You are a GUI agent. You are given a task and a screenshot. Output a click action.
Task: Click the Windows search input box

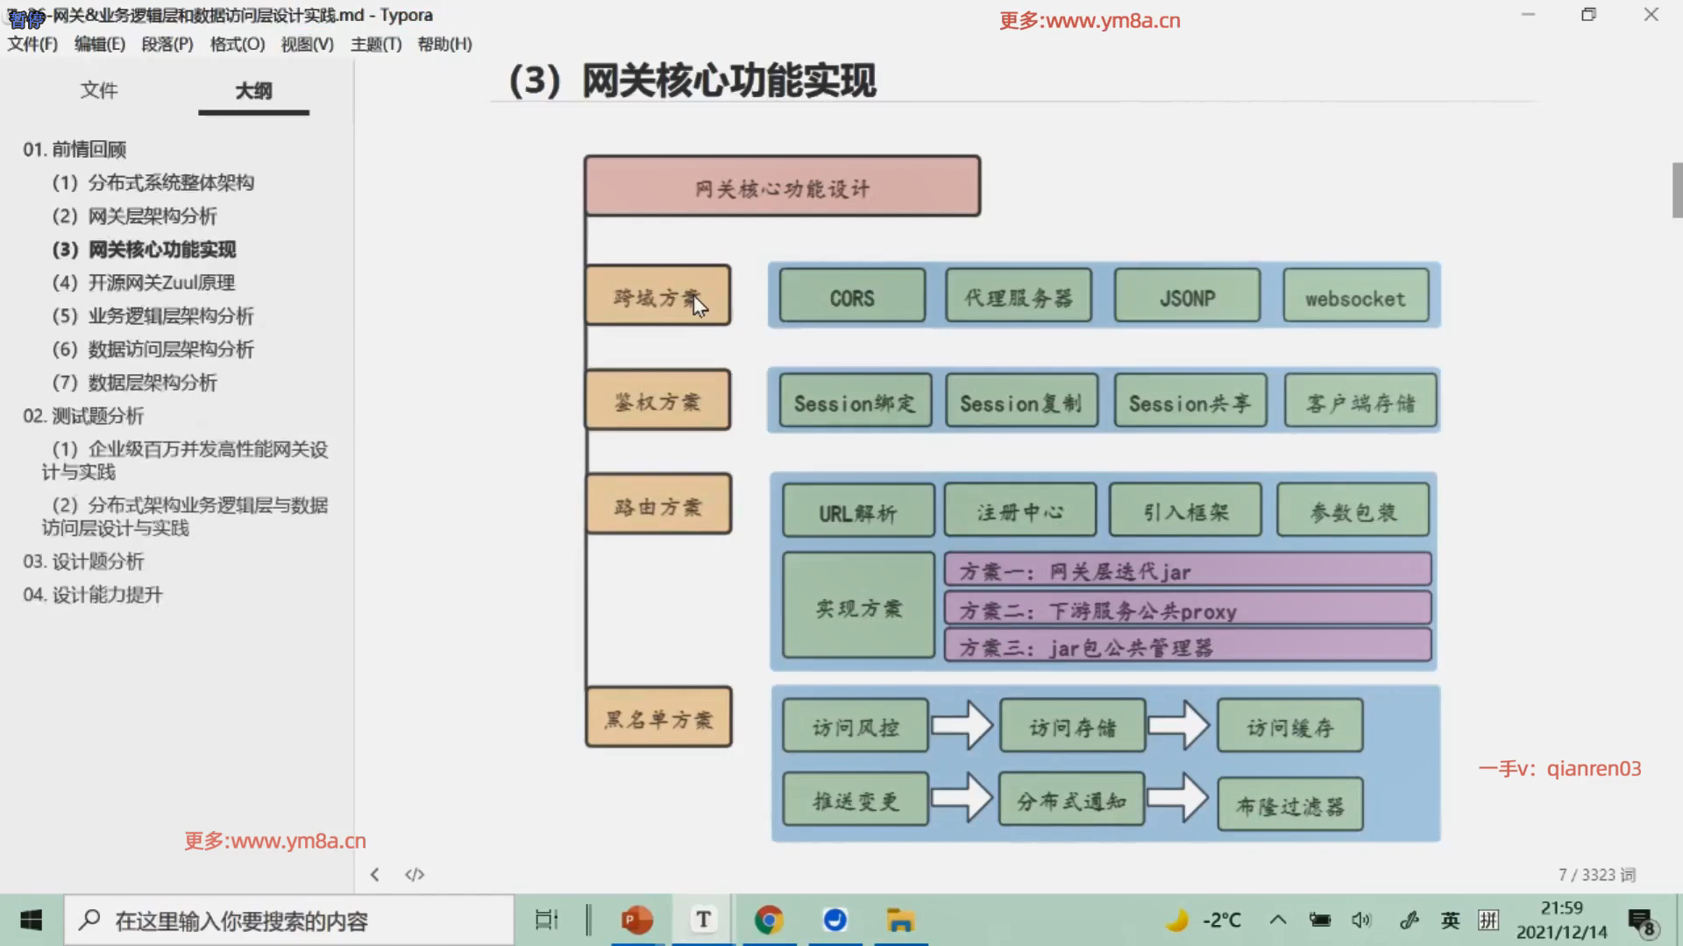coord(289,921)
